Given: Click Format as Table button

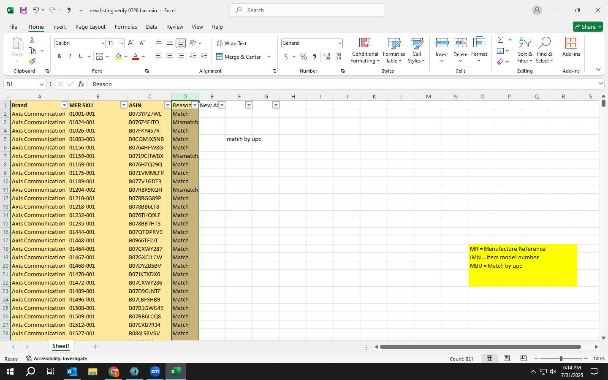Looking at the screenshot, I should [394, 50].
